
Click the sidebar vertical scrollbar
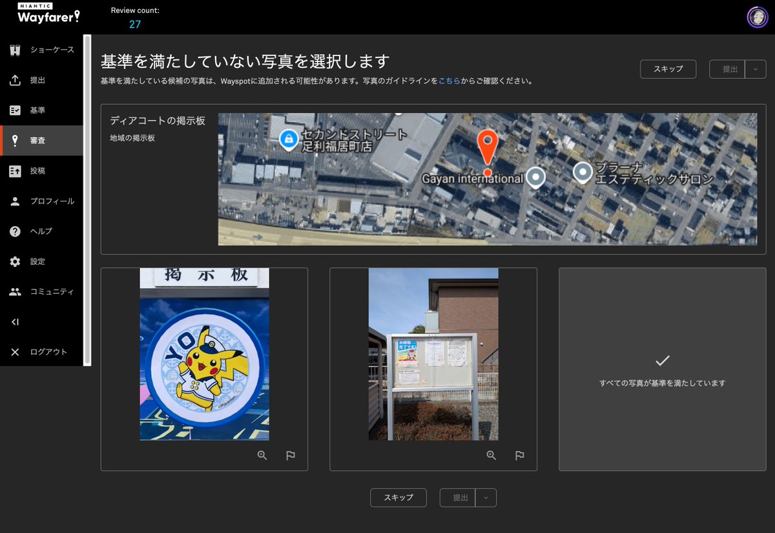[x=87, y=200]
